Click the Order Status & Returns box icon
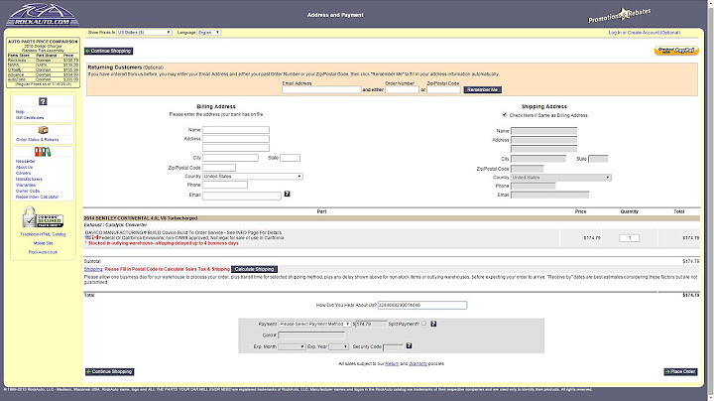 coord(43,130)
